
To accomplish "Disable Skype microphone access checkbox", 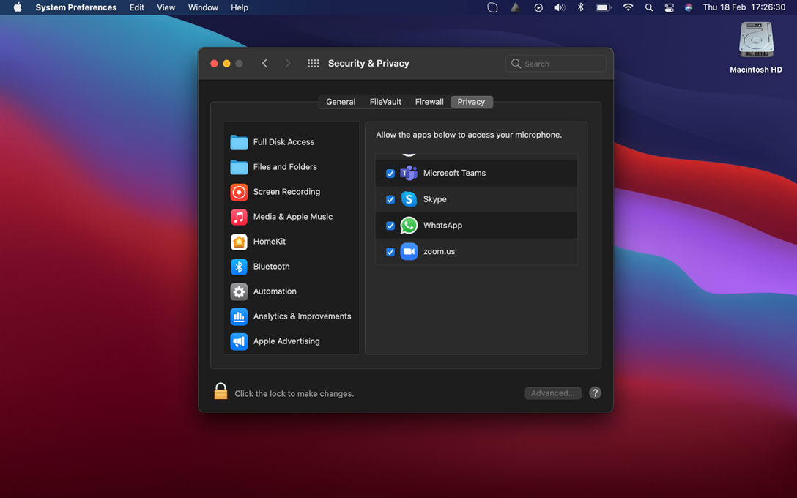I will click(390, 199).
